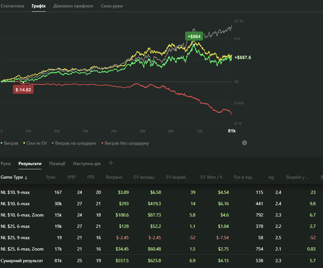This screenshot has width=323, height=268.
Task: Select the Сила руки tab
Action: pos(112,6)
